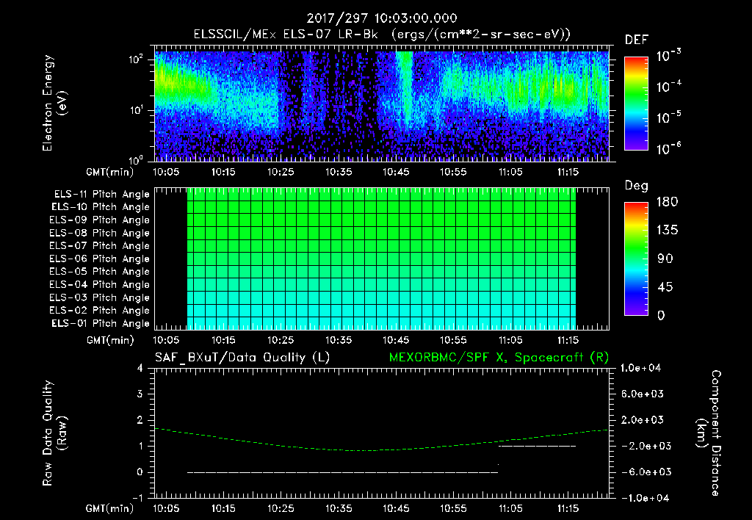The width and height of the screenshot is (752, 520).
Task: Click the 10⁻³ tick on the DEF scale
Action: pos(668,56)
